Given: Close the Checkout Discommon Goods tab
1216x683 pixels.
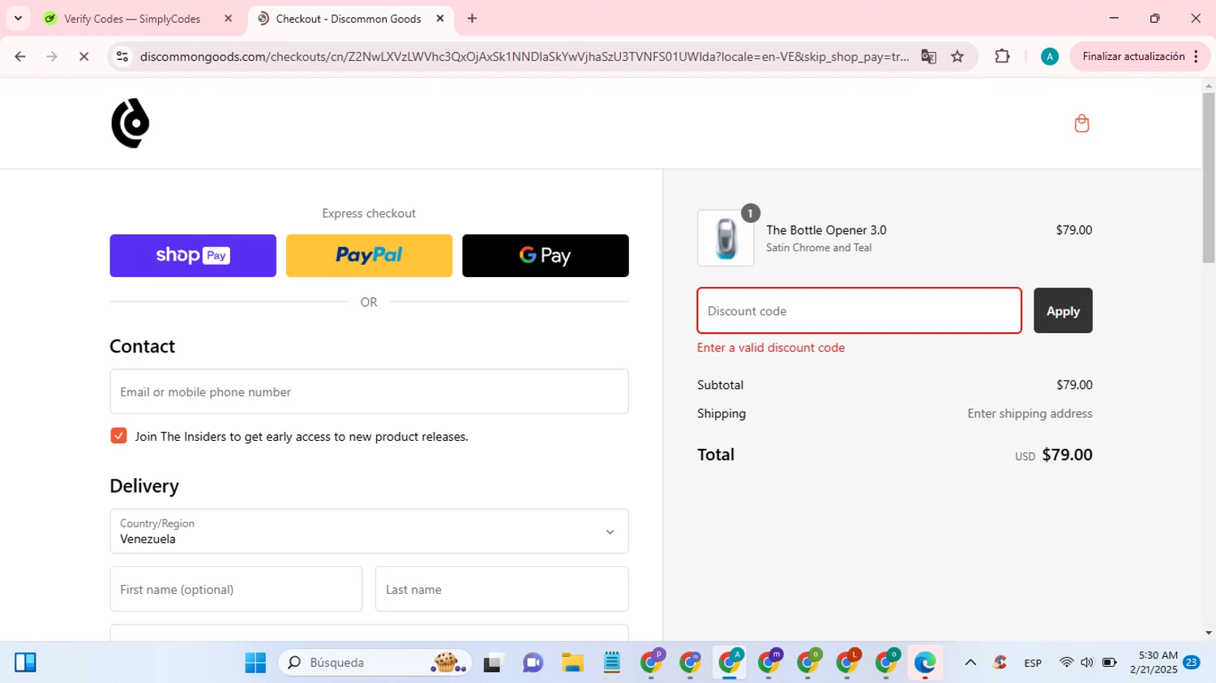Looking at the screenshot, I should pyautogui.click(x=440, y=19).
